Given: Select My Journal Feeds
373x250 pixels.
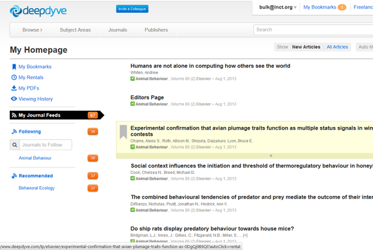Looking at the screenshot, I should pyautogui.click(x=57, y=115).
